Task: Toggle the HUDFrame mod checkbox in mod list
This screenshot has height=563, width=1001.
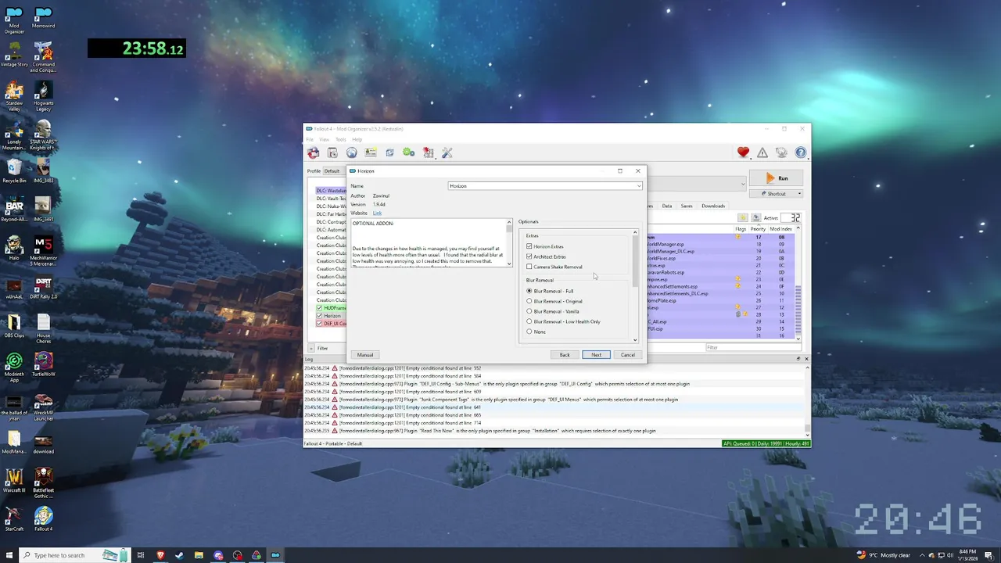Action: coord(319,308)
